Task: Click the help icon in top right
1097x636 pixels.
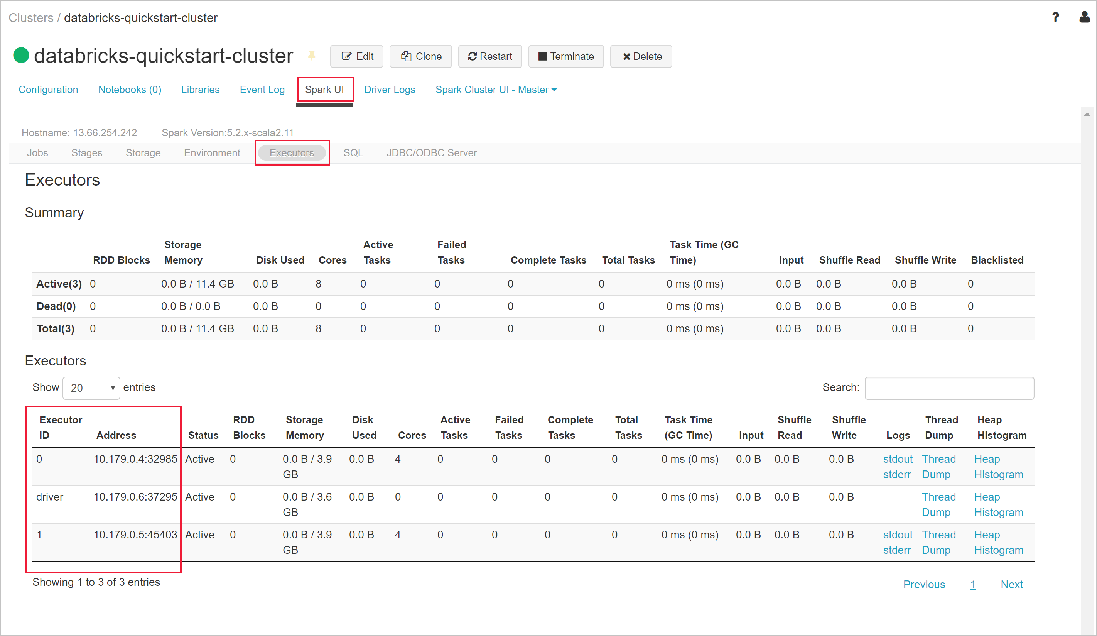Action: 1055,17
